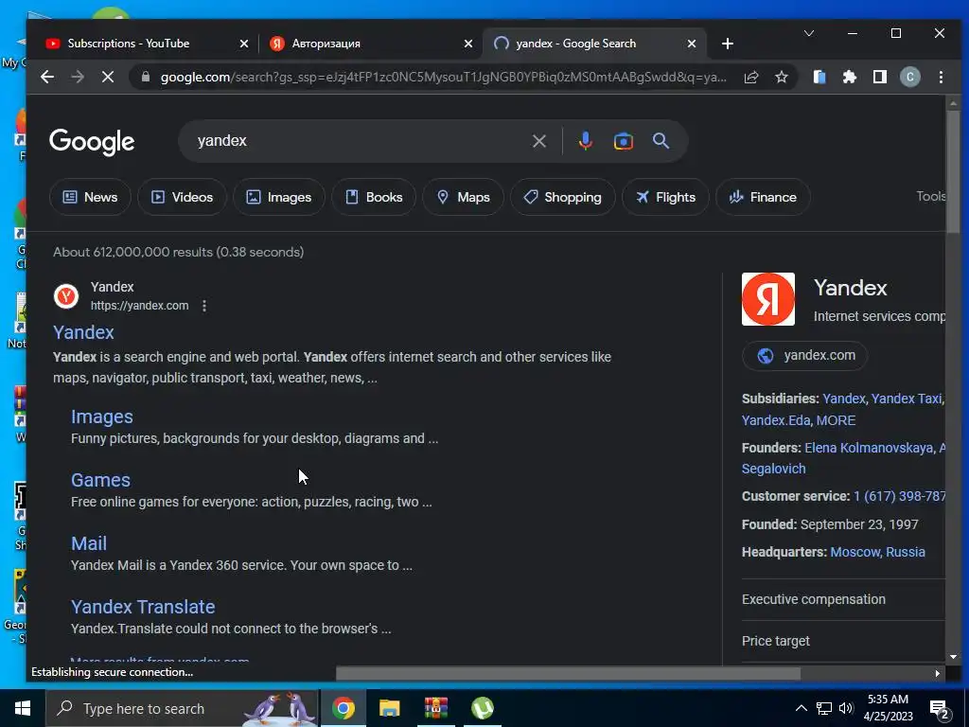The height and width of the screenshot is (727, 969).
Task: Filter results by Finance
Action: (763, 197)
